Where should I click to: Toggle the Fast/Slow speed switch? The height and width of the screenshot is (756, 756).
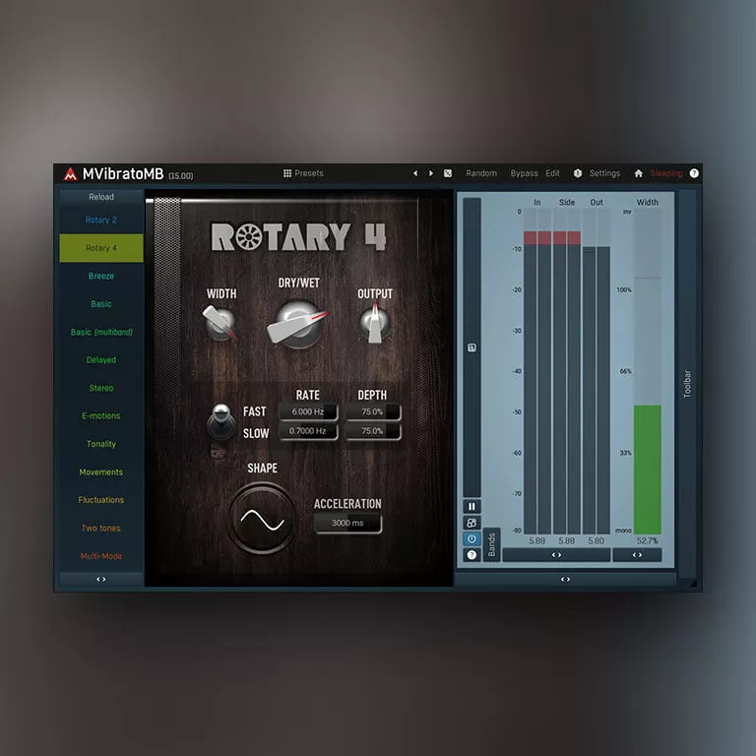coord(219,425)
